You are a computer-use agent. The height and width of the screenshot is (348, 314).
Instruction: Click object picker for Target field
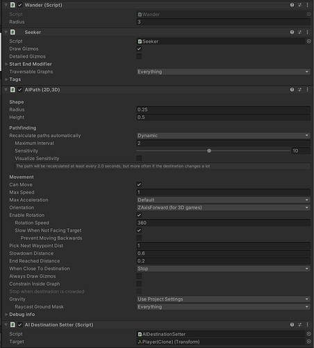pos(308,342)
